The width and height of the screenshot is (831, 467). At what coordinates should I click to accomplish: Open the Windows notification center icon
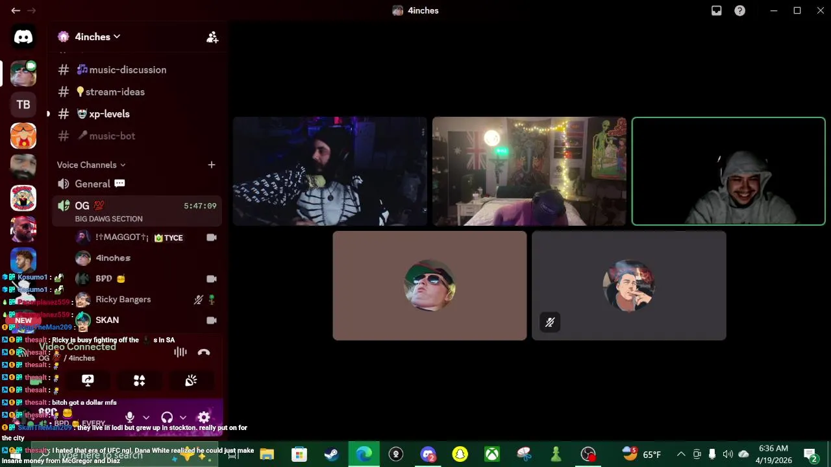coord(810,454)
